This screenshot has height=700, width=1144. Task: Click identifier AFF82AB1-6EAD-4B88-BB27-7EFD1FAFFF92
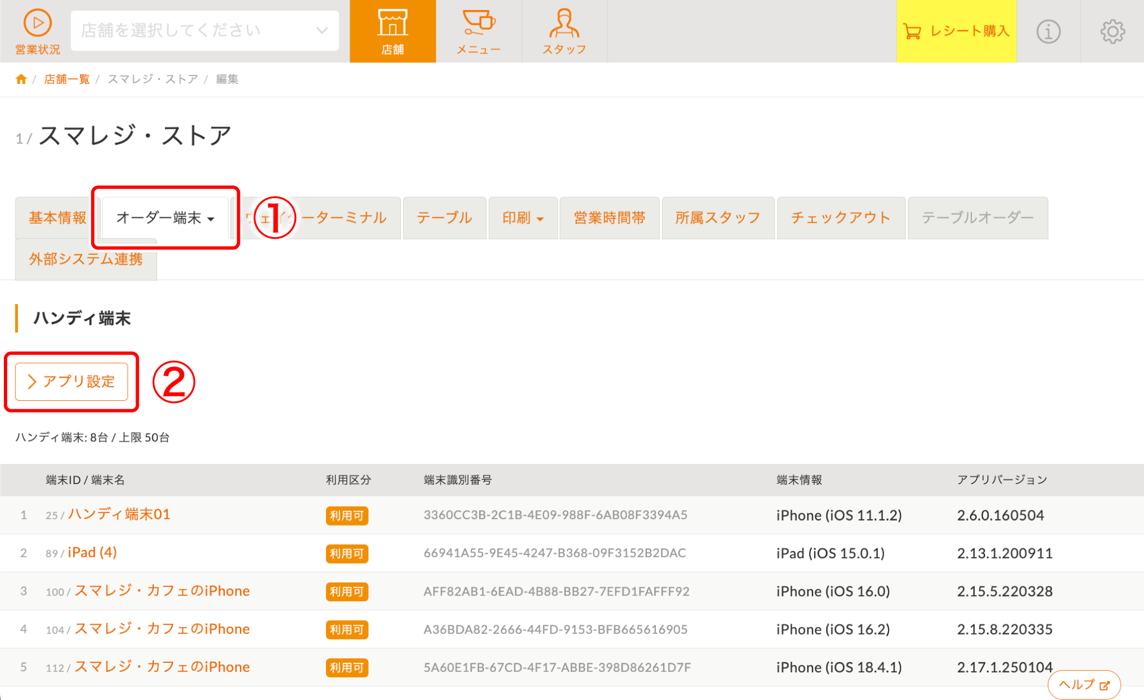click(x=556, y=591)
